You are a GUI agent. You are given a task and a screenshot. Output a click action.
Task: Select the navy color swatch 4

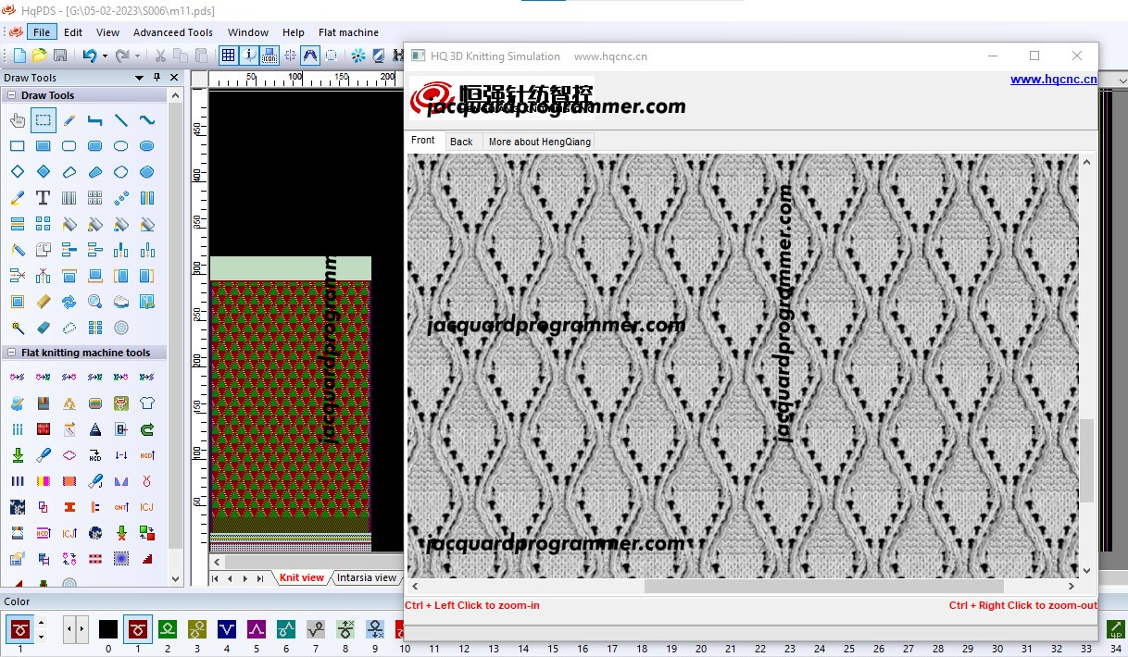(x=227, y=629)
